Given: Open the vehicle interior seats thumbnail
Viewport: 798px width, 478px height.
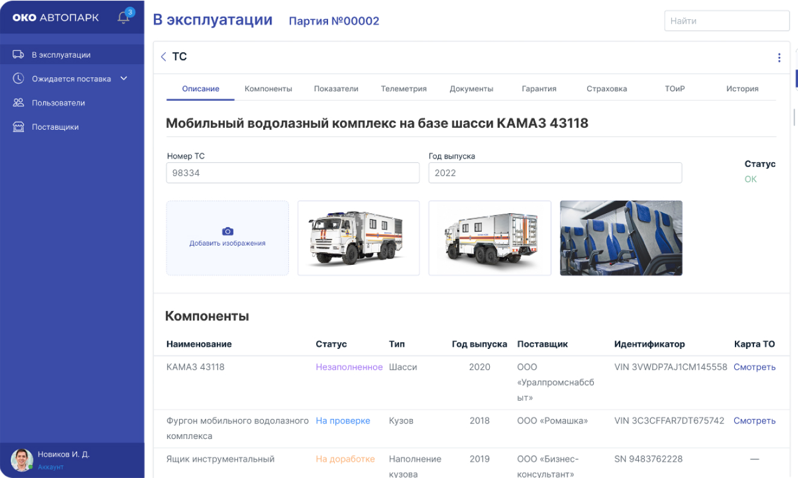Looking at the screenshot, I should pyautogui.click(x=621, y=238).
